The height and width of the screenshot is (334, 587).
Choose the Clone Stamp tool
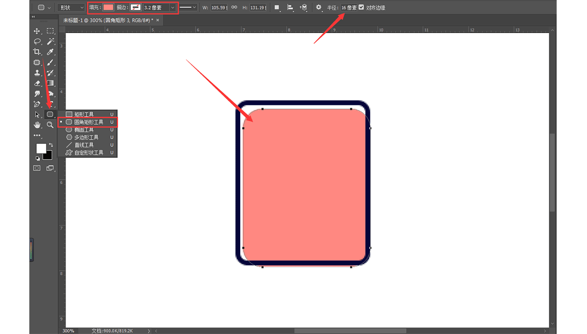click(x=37, y=73)
